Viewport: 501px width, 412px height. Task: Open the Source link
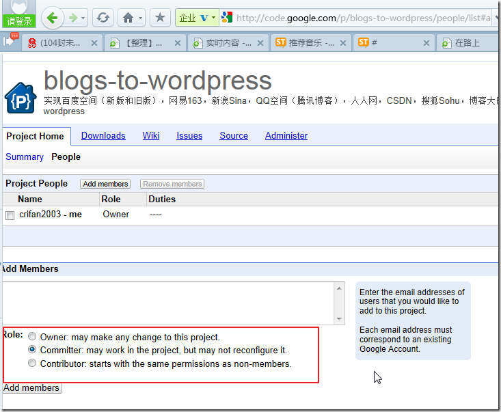click(234, 136)
